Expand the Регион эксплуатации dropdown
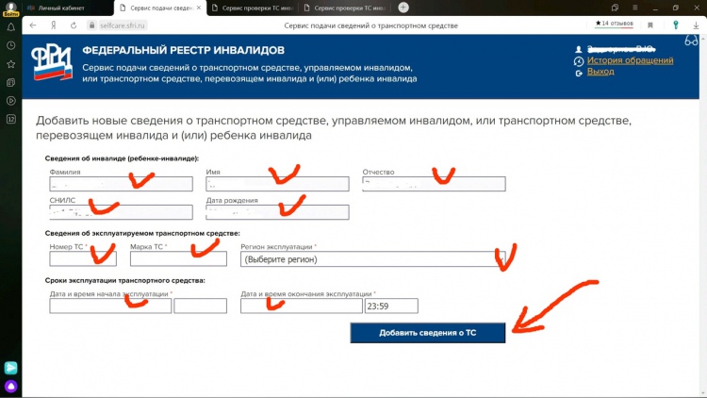 click(x=373, y=258)
